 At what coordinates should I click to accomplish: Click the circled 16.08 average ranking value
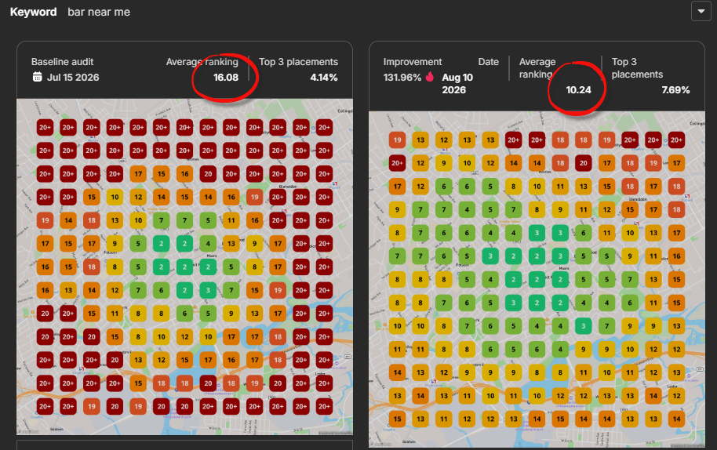[x=226, y=77]
